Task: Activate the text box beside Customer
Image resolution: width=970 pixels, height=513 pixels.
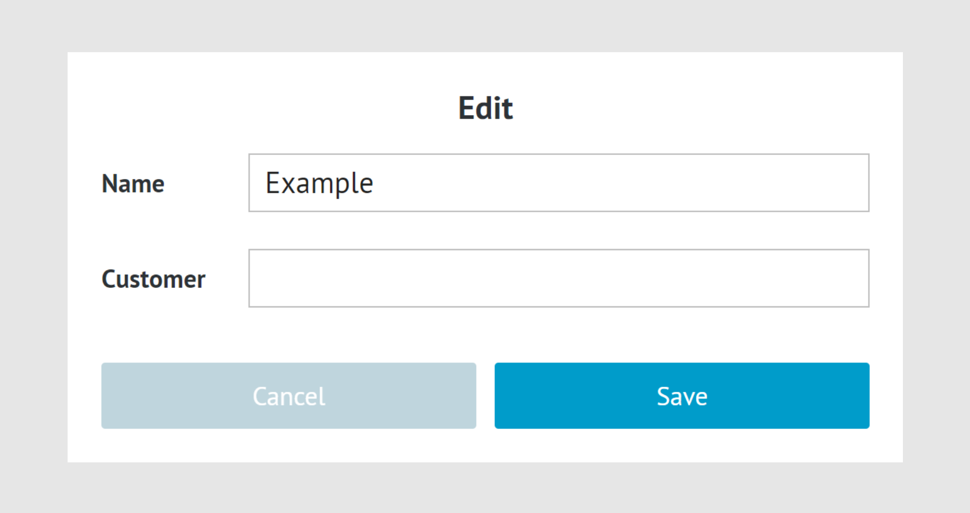Action: 558,278
